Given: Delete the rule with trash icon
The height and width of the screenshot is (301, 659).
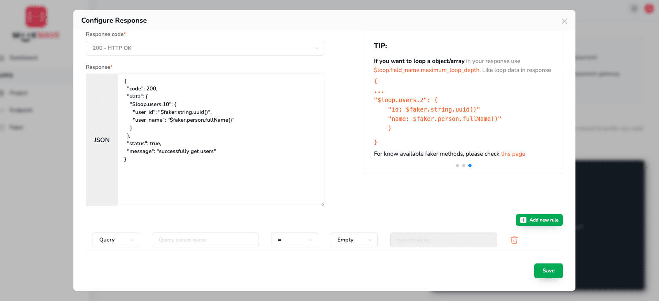Looking at the screenshot, I should click(514, 240).
